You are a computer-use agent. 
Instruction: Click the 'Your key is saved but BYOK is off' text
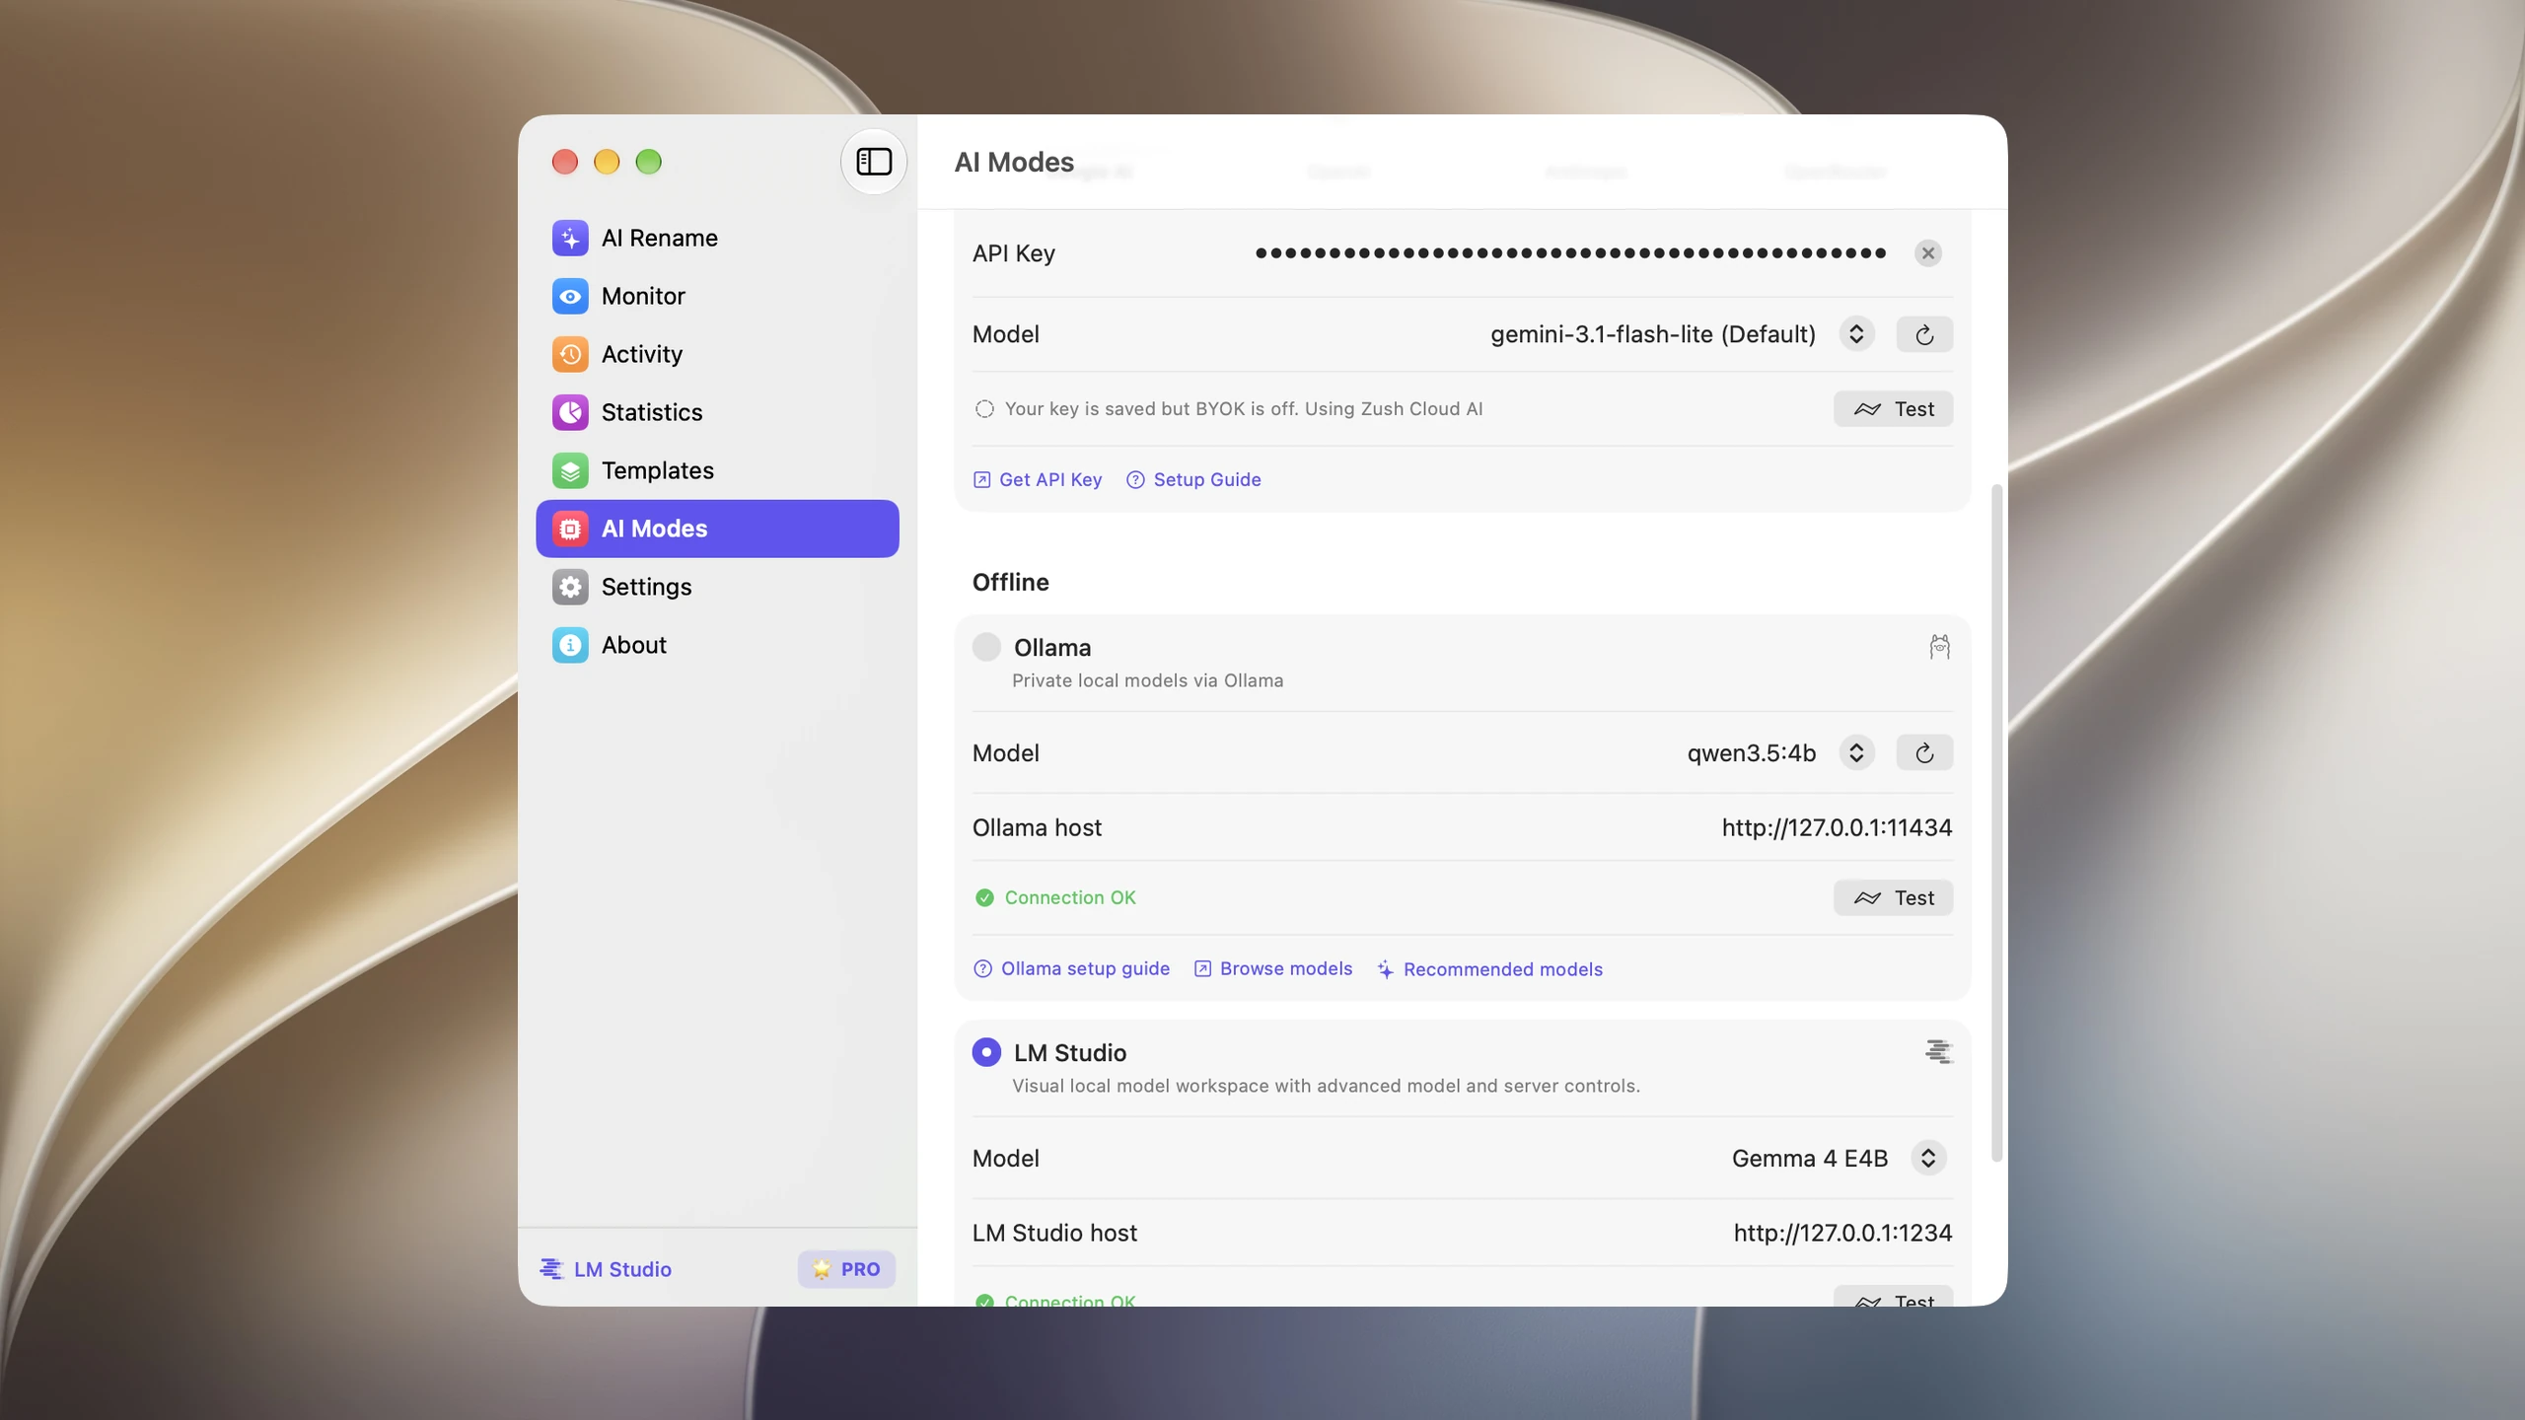point(1243,409)
